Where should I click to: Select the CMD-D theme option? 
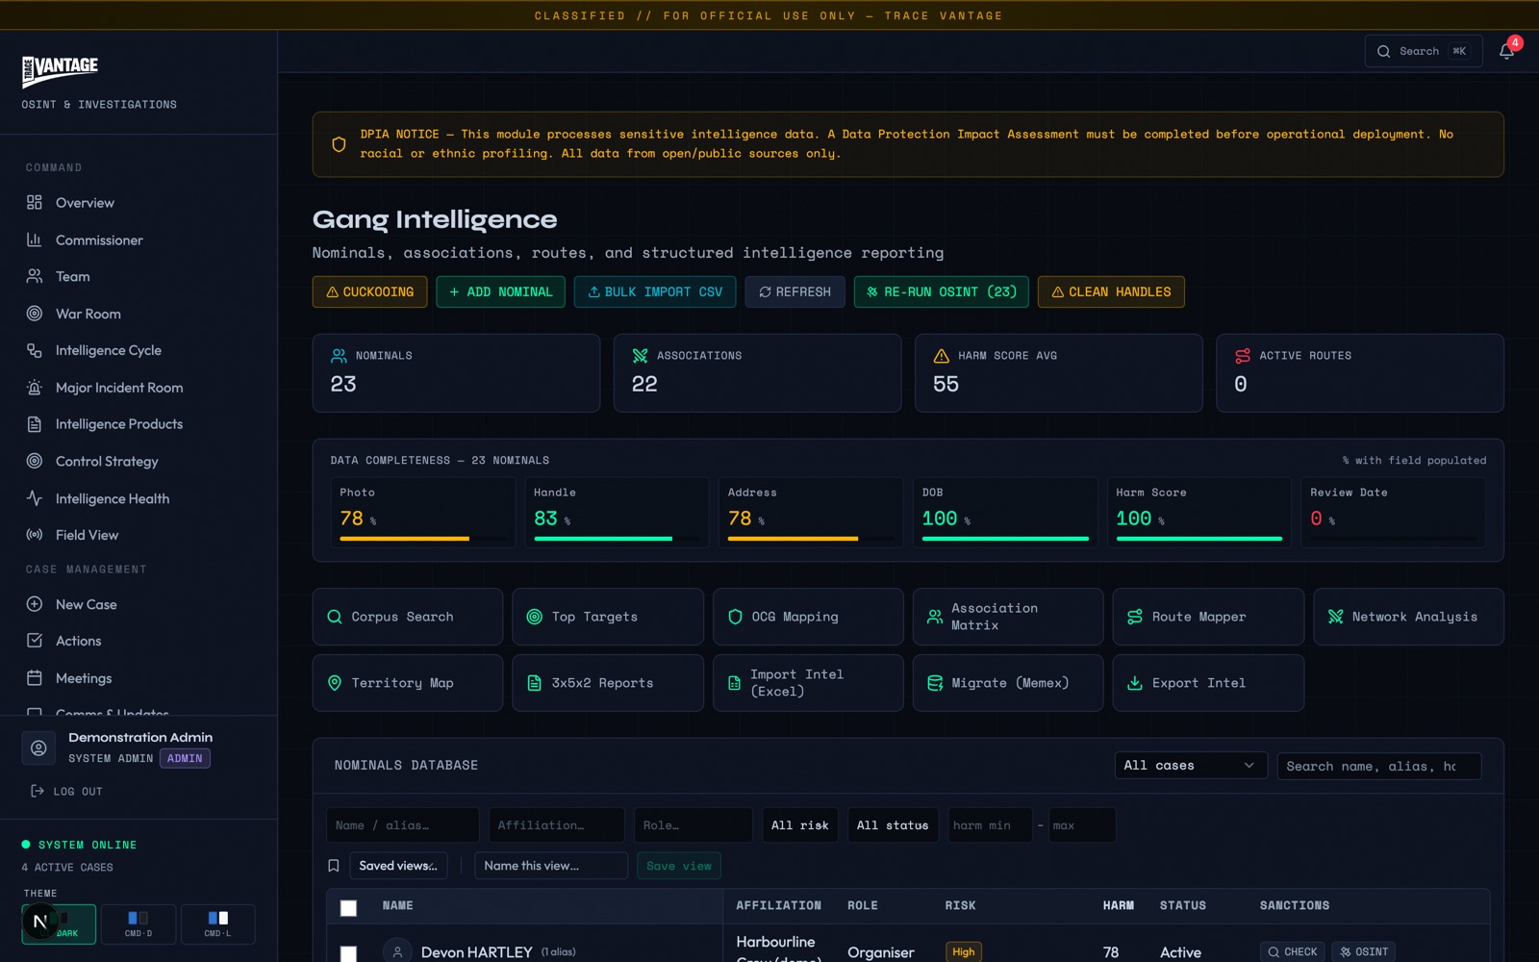(x=139, y=924)
